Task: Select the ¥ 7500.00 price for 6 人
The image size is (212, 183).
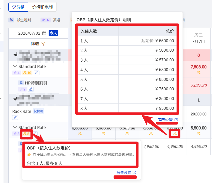Action: (x=164, y=89)
